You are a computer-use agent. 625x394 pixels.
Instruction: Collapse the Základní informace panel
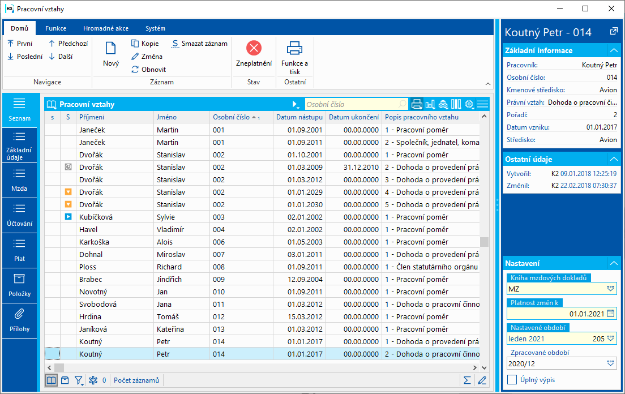point(613,50)
